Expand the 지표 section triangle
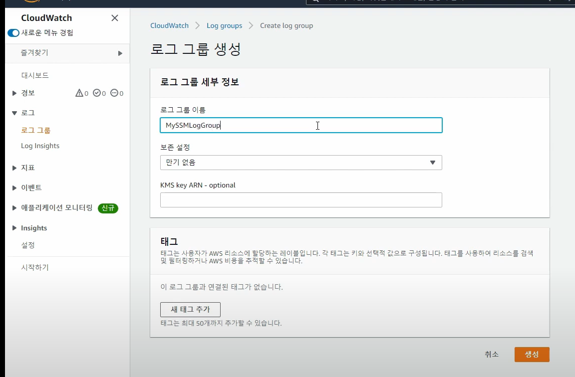 click(14, 168)
